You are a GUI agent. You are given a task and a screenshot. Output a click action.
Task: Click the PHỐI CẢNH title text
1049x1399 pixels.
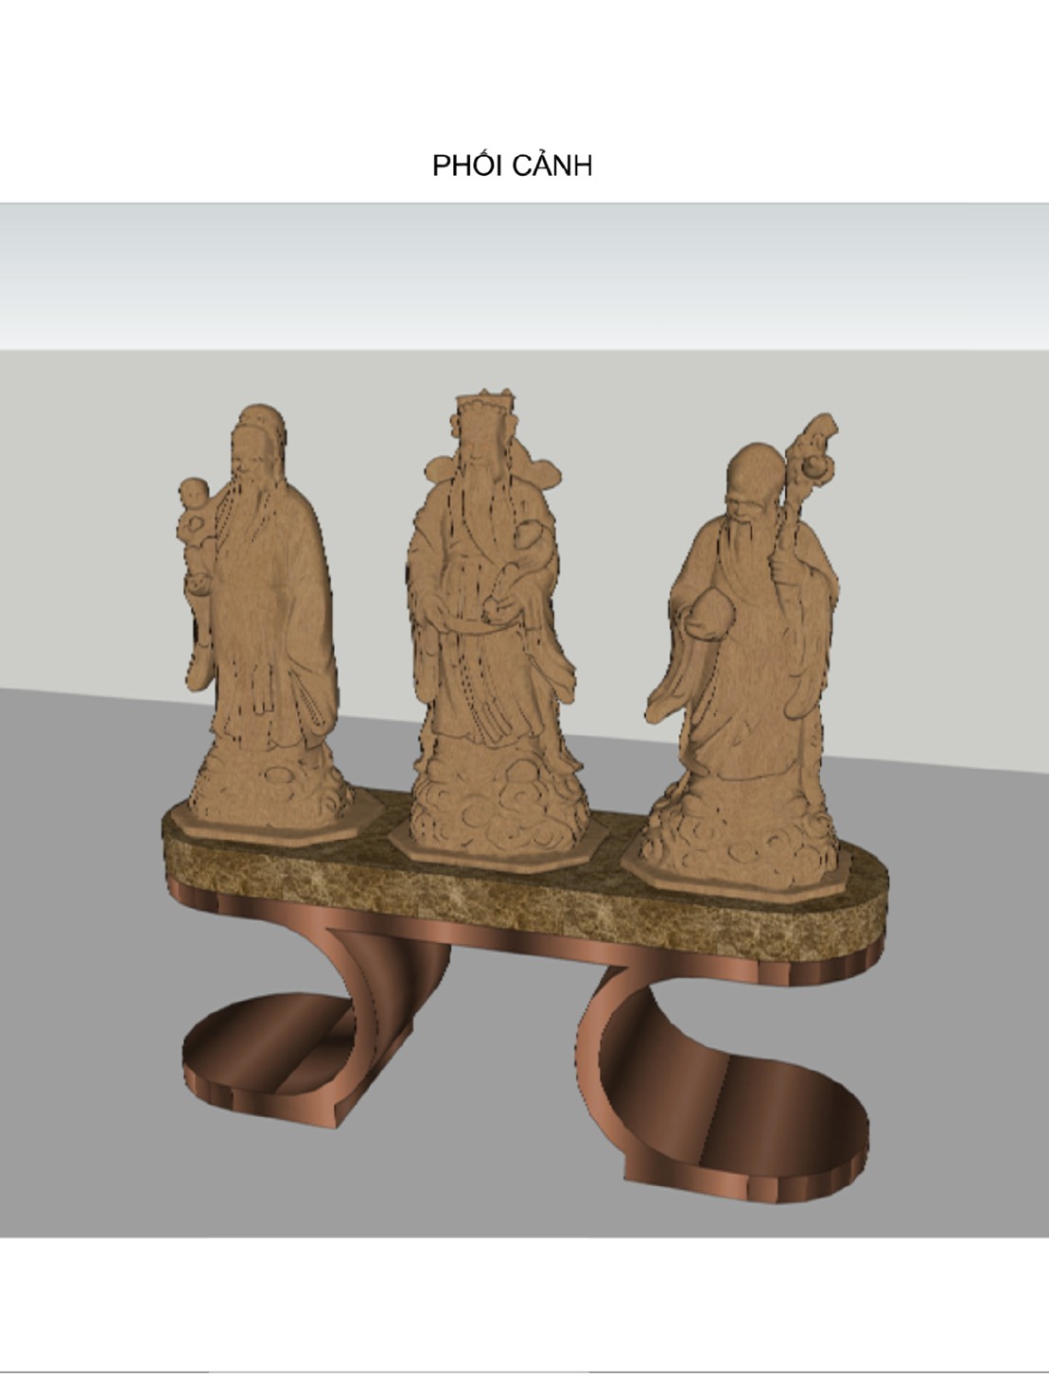[x=512, y=166]
